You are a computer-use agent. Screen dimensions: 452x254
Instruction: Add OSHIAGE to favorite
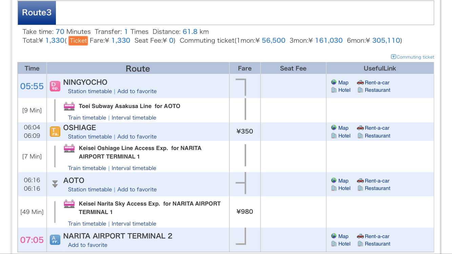pyautogui.click(x=137, y=137)
